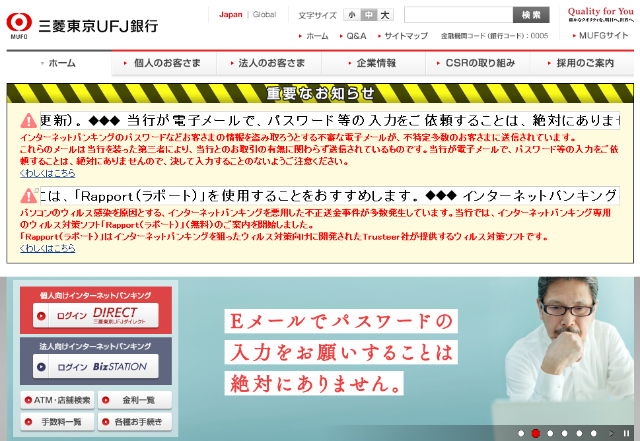640x441 pixels.
Task: Select the fourth slideshow dot
Action: tap(565, 433)
